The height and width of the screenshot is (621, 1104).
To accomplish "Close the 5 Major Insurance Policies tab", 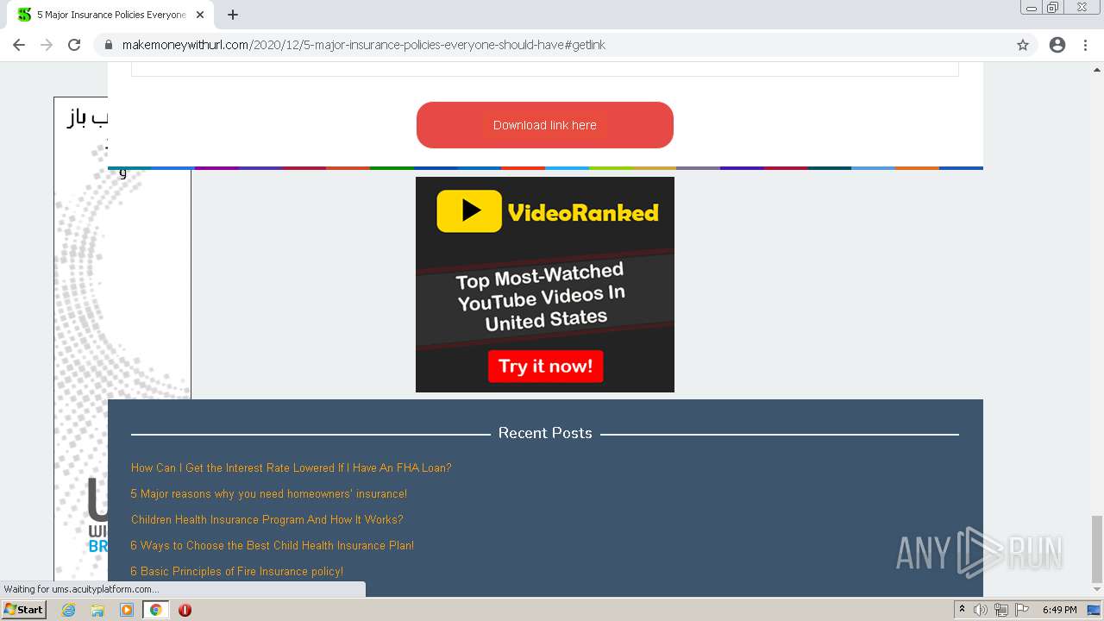I will [200, 15].
